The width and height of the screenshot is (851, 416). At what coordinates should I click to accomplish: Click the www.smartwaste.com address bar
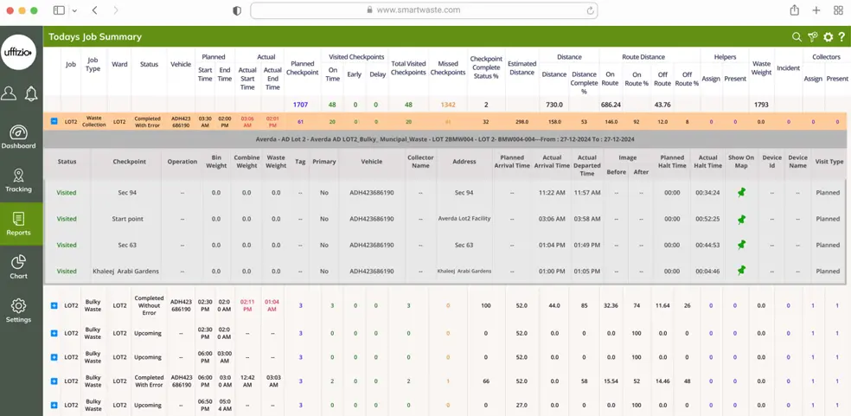[x=423, y=10]
